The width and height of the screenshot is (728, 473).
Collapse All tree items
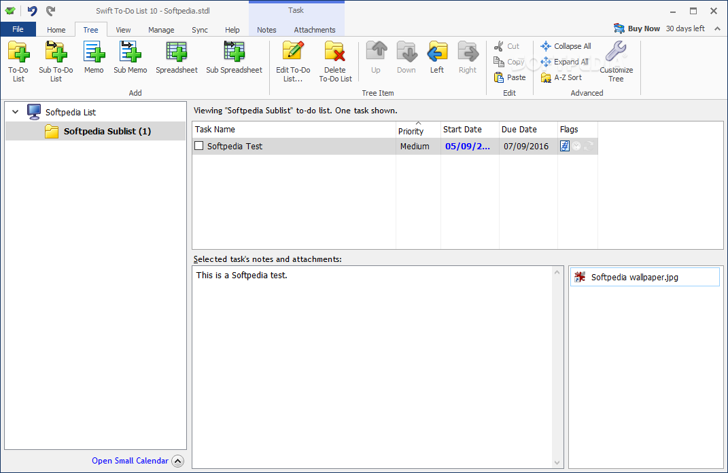click(566, 46)
